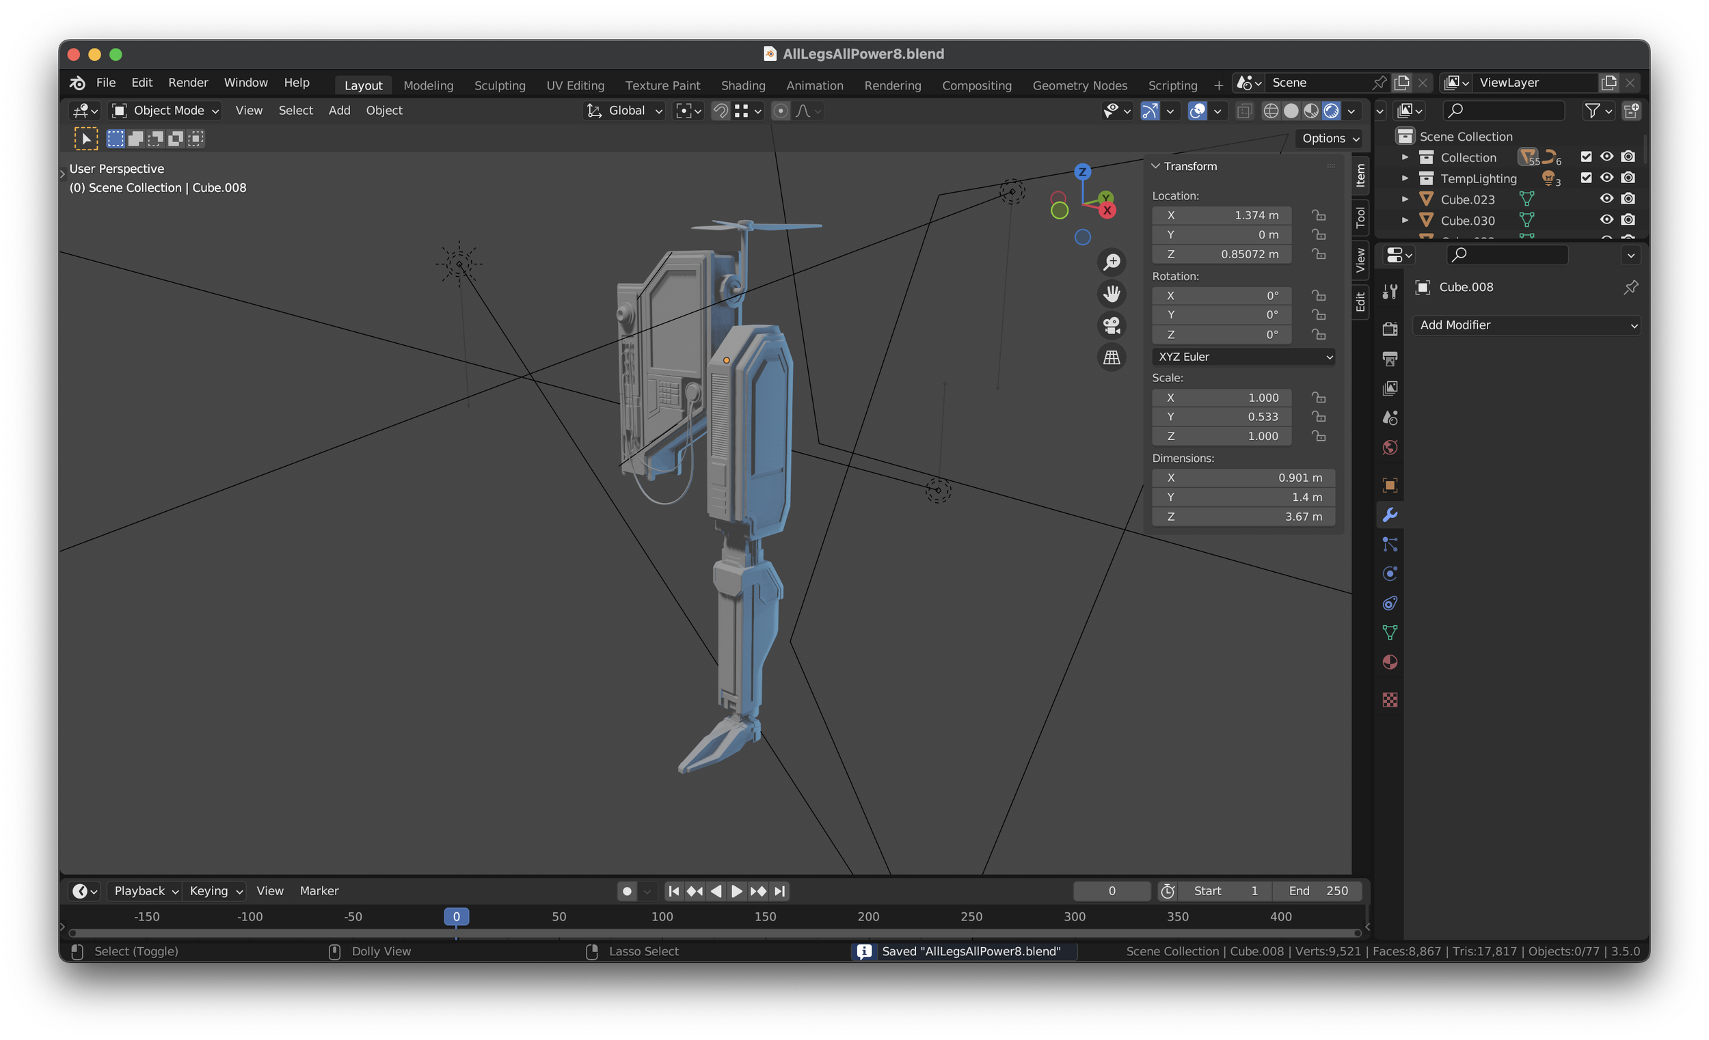Open Options dropdown in viewport

(x=1330, y=138)
